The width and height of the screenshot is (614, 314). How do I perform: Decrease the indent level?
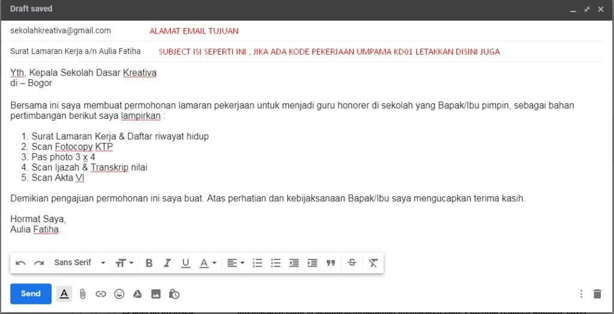point(294,263)
